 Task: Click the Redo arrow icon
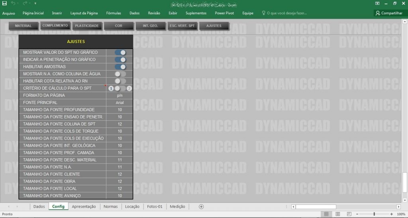coord(25,3)
